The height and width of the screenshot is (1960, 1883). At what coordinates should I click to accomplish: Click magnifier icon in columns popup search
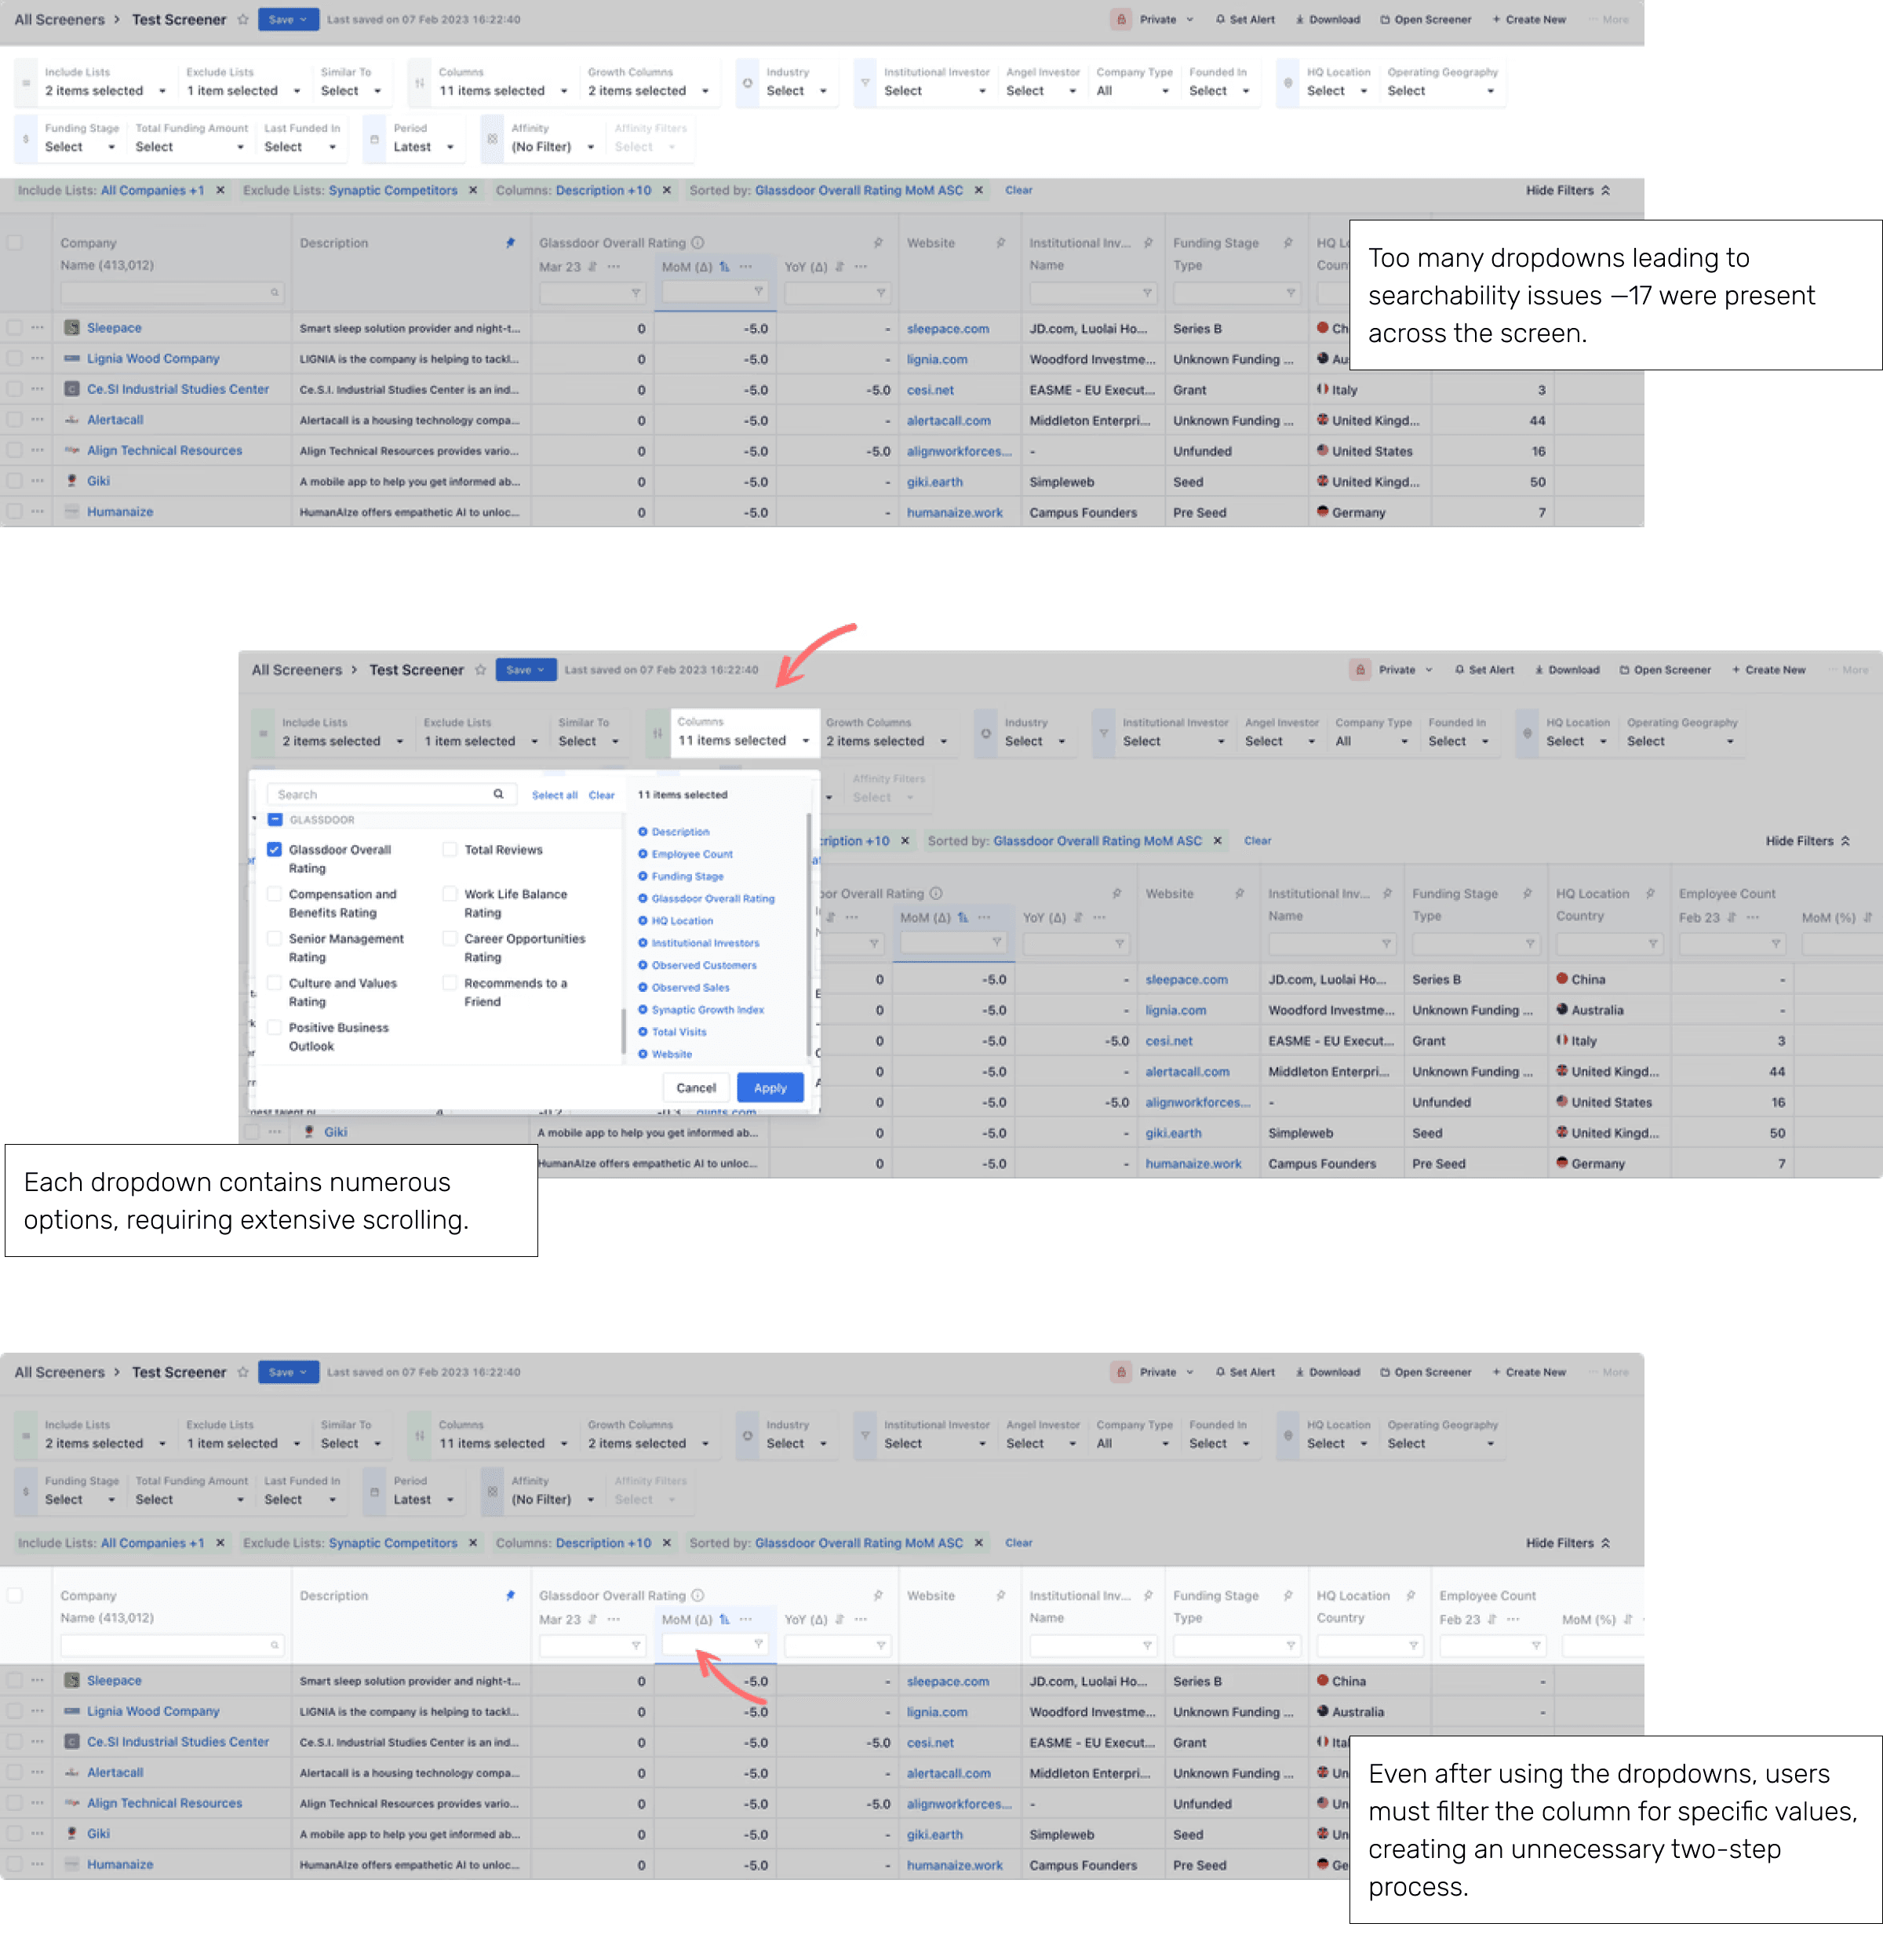coord(498,794)
